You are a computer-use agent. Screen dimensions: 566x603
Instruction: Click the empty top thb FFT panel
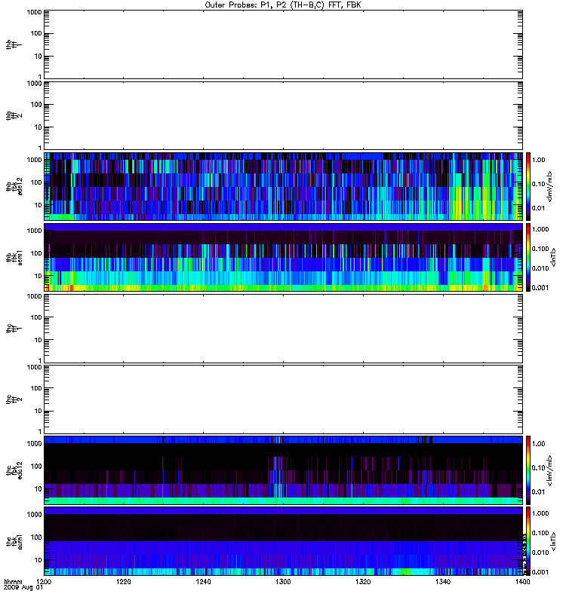(283, 44)
